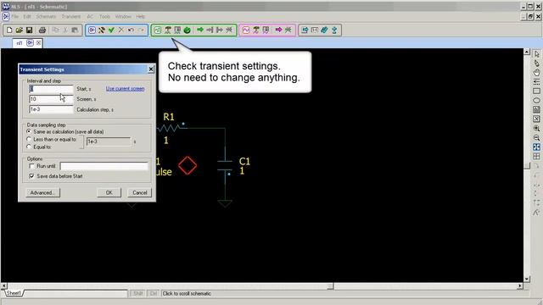The image size is (543, 305).
Task: Close the Transient Settings dialog
Action: pos(151,69)
